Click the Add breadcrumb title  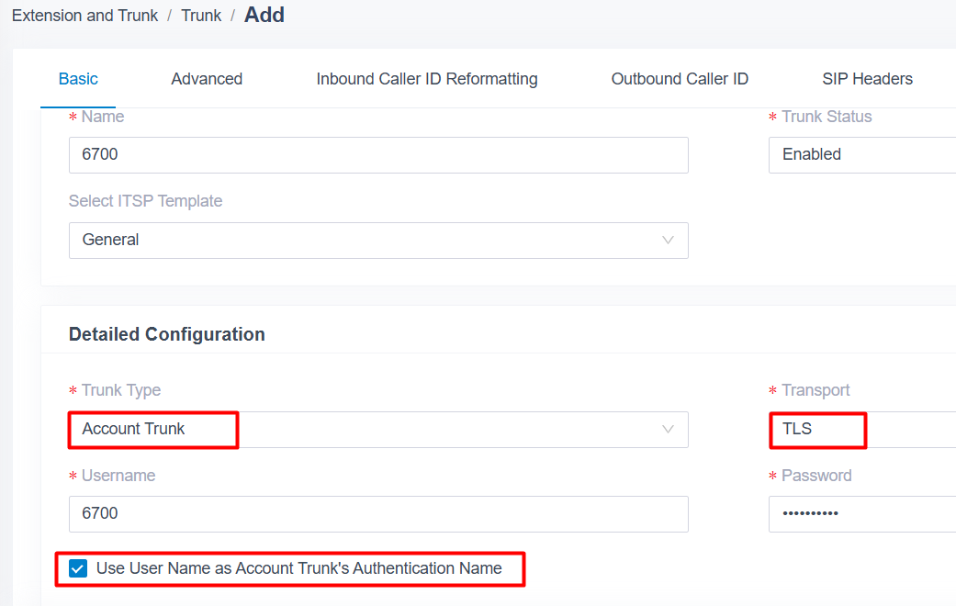click(x=264, y=15)
